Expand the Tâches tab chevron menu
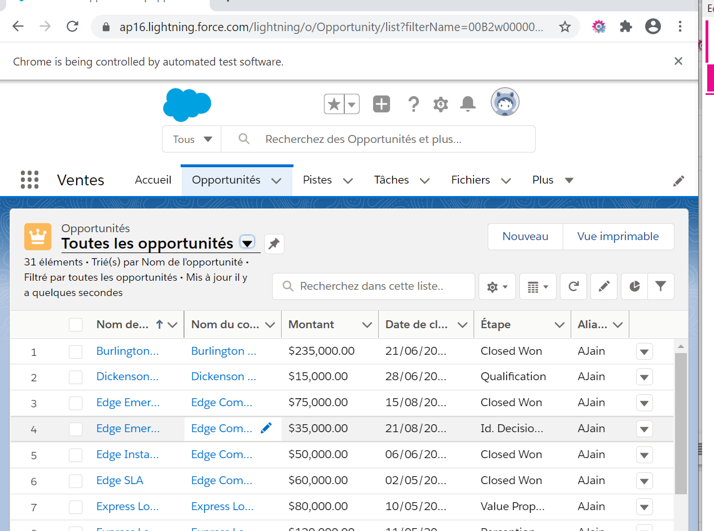Screen dimensions: 714x531 pos(424,180)
